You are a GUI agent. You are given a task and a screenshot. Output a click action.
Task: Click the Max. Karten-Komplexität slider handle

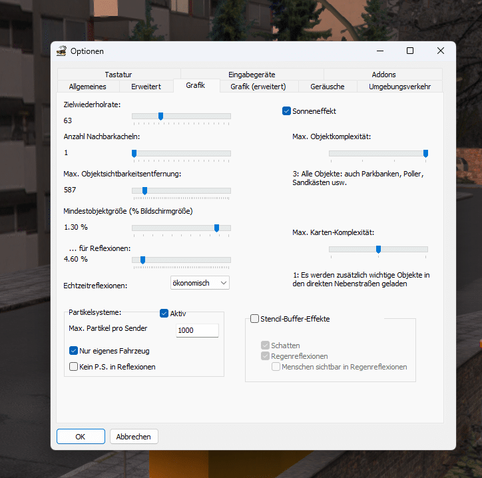378,249
